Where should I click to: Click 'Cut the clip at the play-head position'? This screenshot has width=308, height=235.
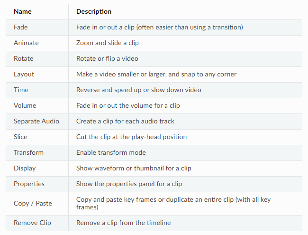131,137
